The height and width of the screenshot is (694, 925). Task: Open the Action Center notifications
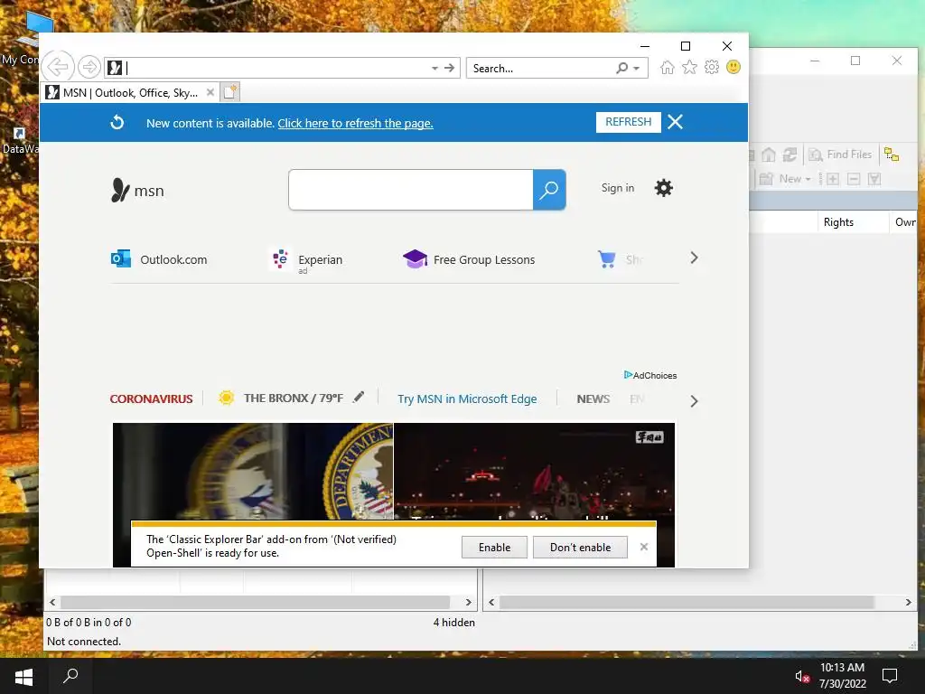890,676
